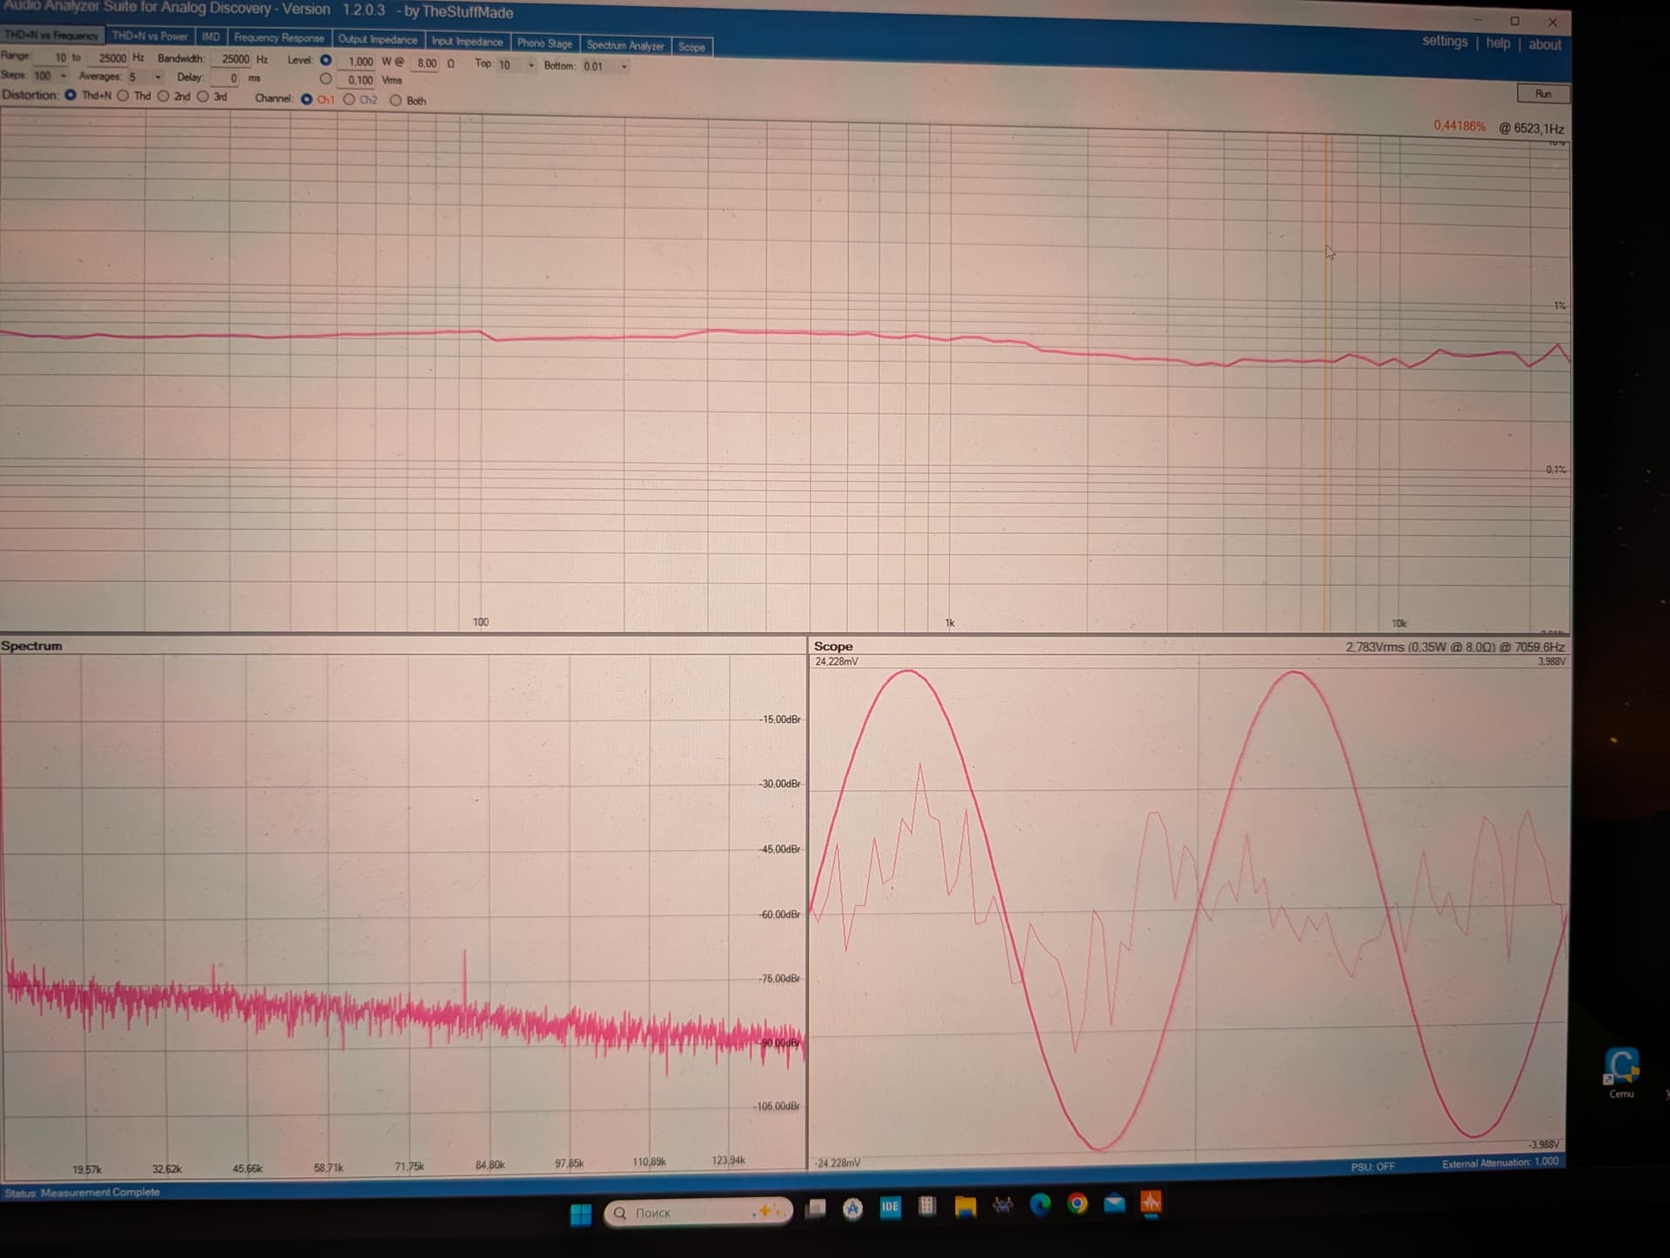This screenshot has height=1258, width=1670.
Task: Open the Frequency Response tab
Action: coord(278,38)
